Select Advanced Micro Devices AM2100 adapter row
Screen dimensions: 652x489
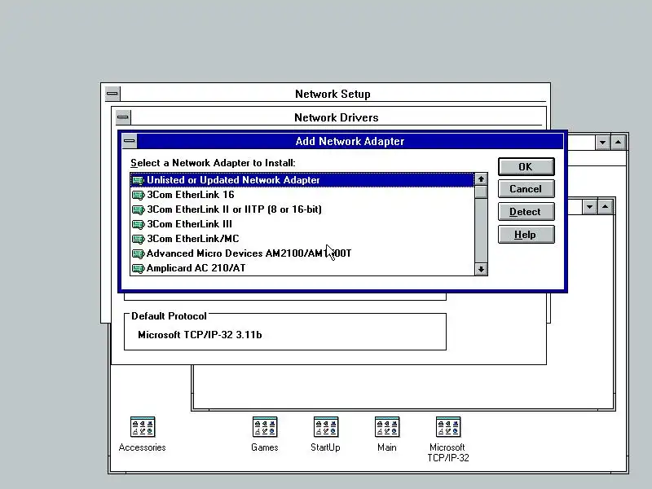point(302,253)
